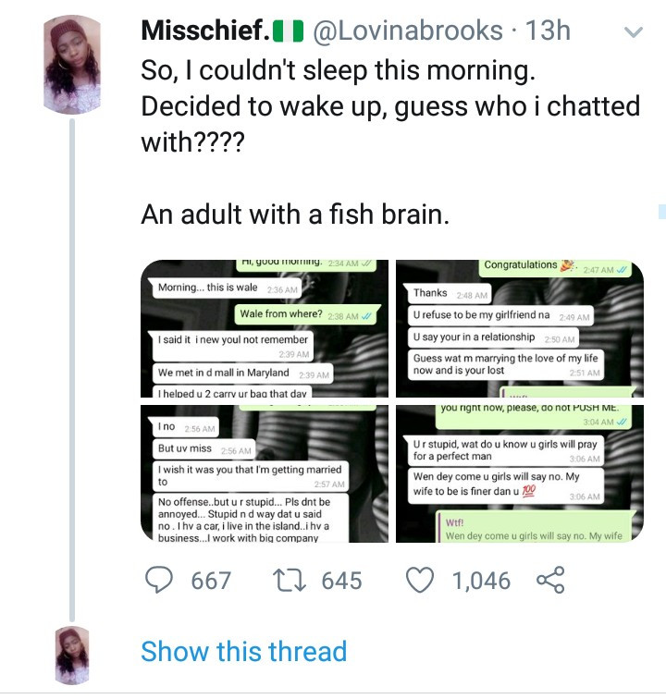Screen dimensions: 666x699
Task: Expand the tweet options chevron
Action: tap(634, 32)
